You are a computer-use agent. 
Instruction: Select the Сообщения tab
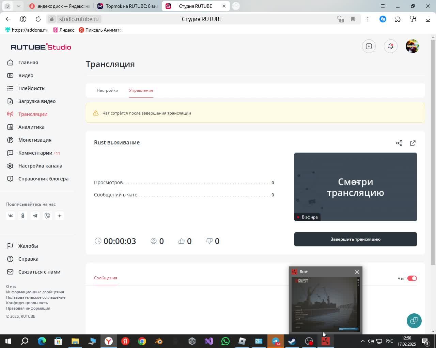(x=106, y=278)
